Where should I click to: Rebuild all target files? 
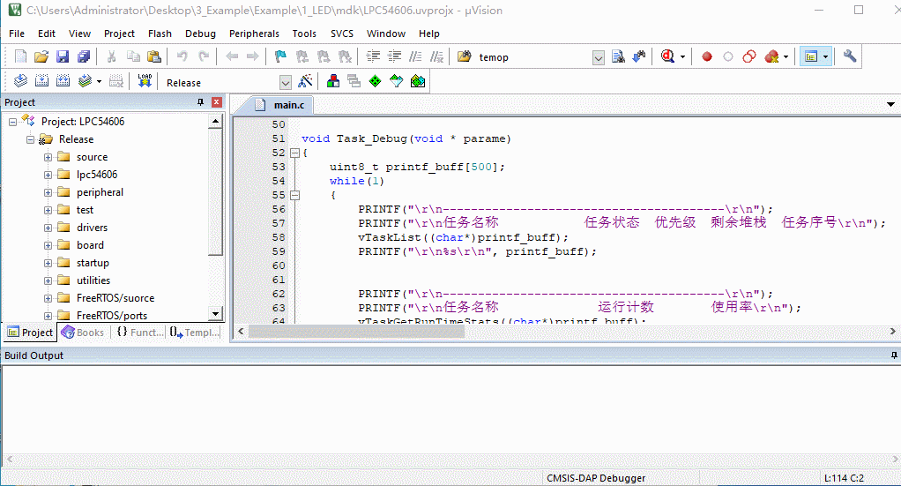[x=63, y=81]
